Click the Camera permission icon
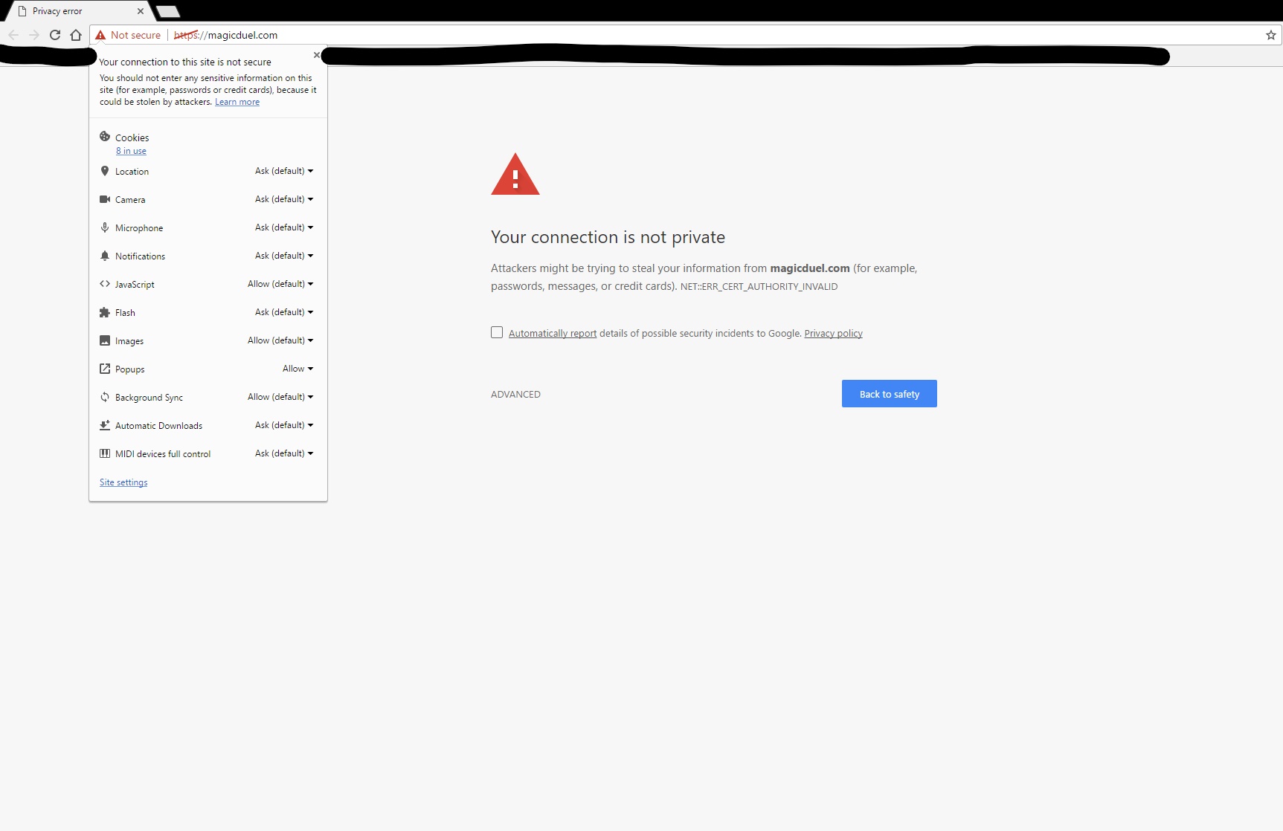Screen dimensions: 1283x831 (x=105, y=199)
